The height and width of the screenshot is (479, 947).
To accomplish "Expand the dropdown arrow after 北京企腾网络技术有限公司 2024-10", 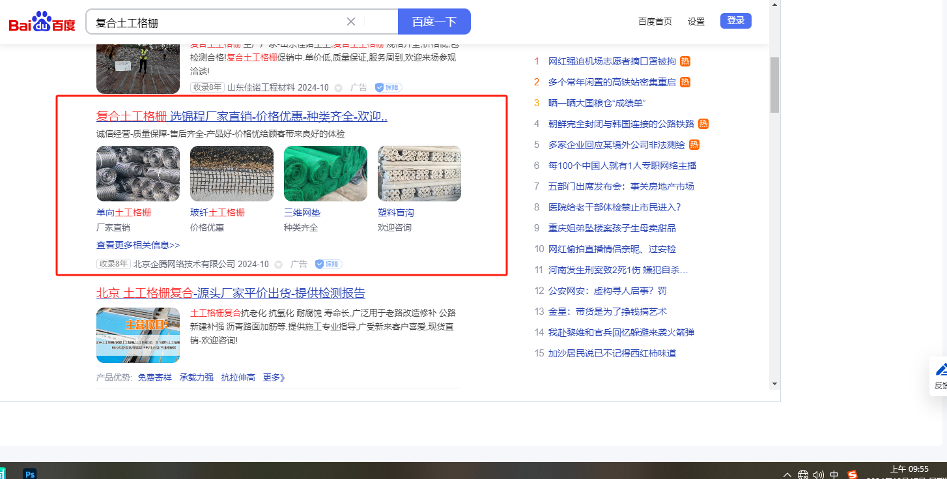I will (278, 264).
